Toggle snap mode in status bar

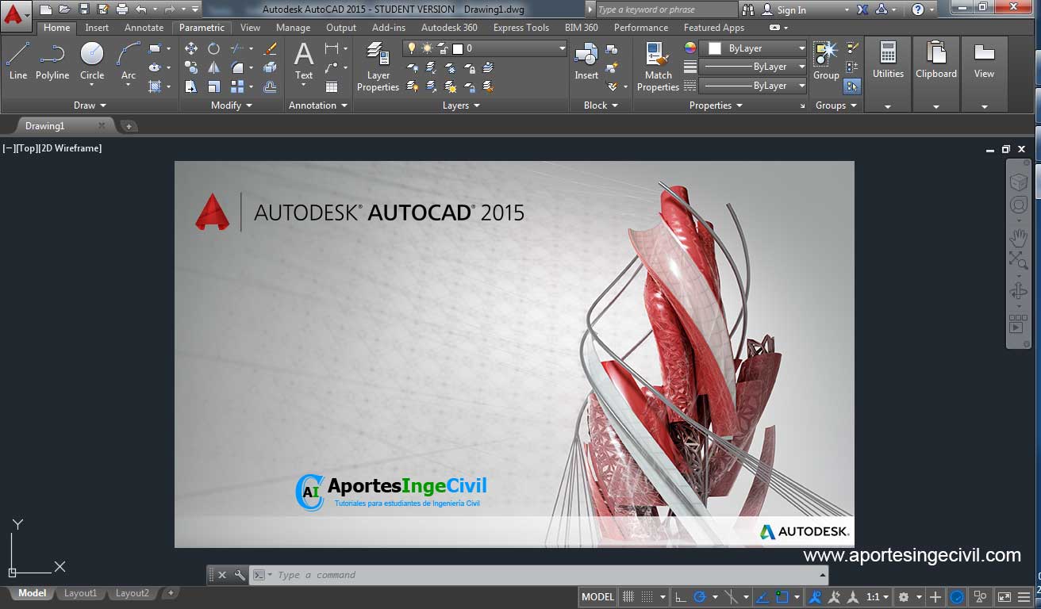click(x=647, y=597)
